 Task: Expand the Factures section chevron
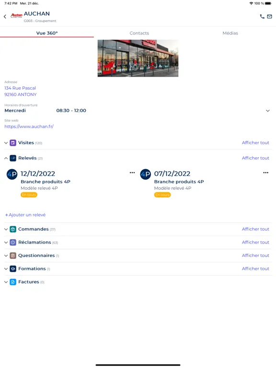[6, 282]
